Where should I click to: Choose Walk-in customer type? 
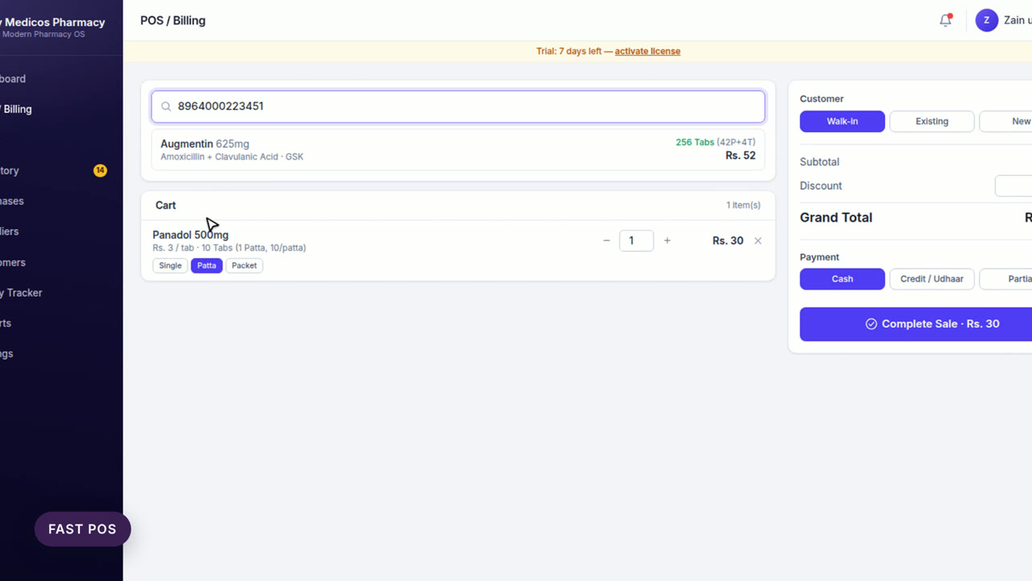(843, 121)
